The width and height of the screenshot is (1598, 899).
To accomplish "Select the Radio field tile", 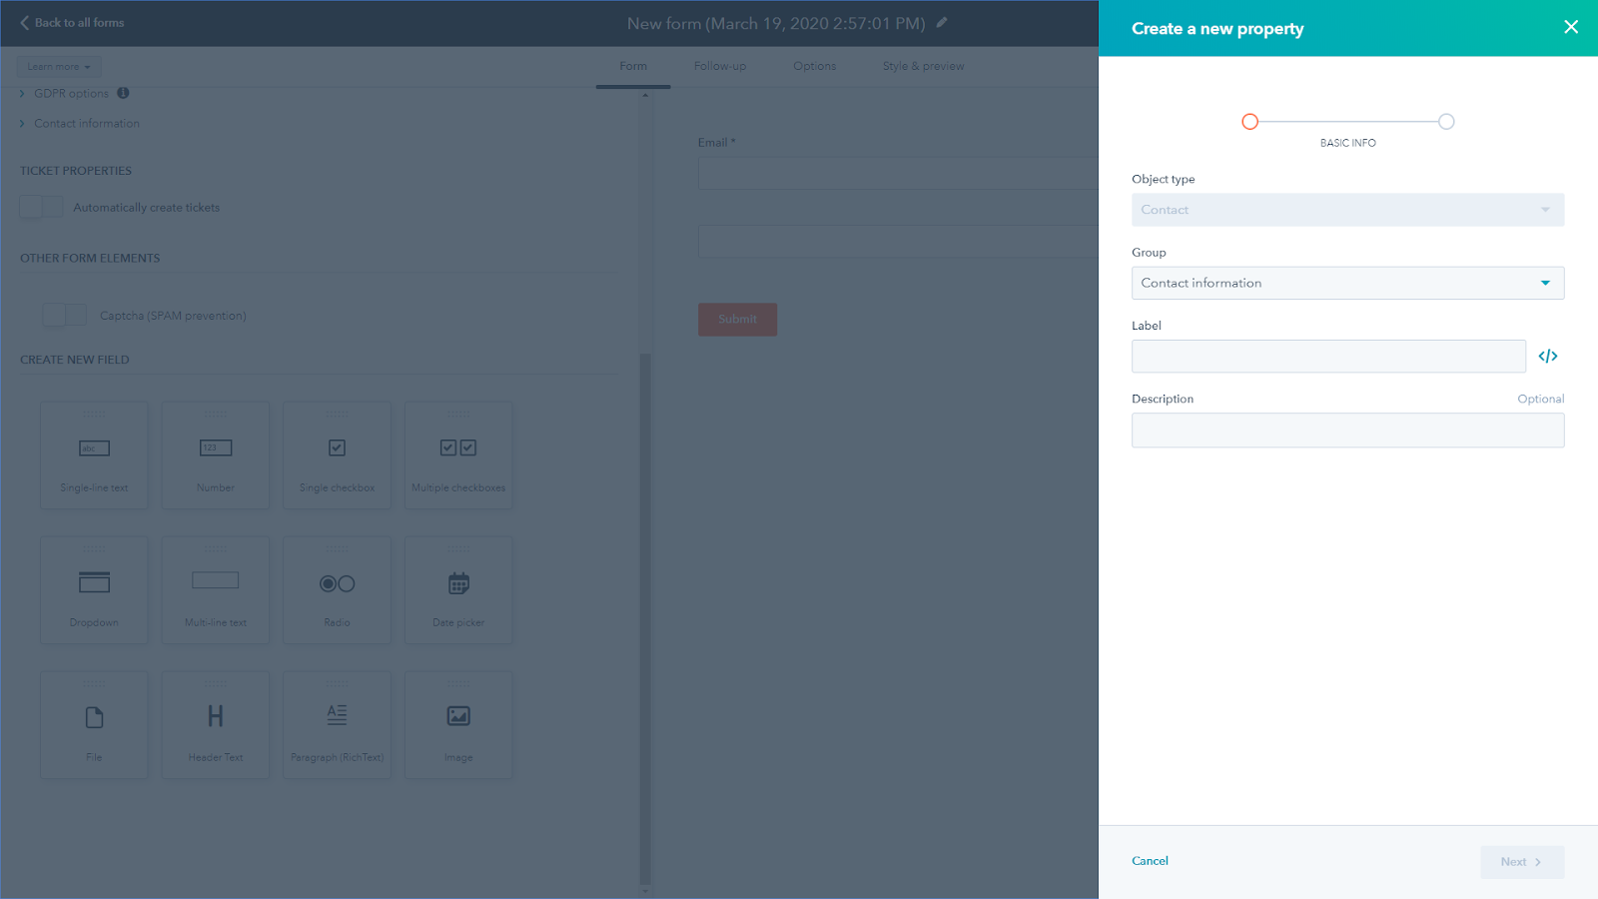I will pos(338,590).
